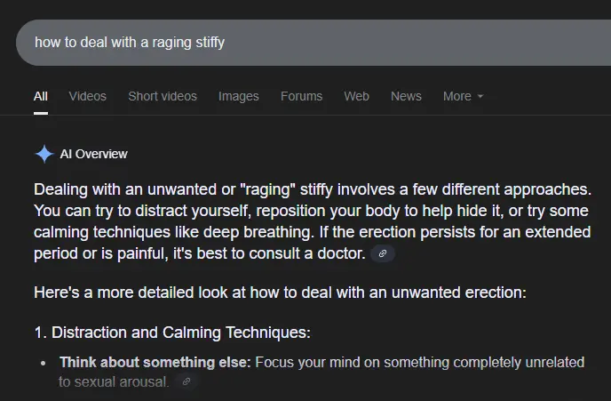Viewport: 611px width, 401px height.
Task: Click the first AI summary paragraph
Action: [311, 222]
